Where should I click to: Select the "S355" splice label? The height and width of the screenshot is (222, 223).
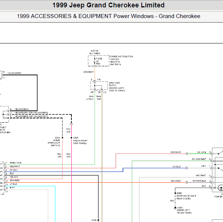(x=179, y=193)
